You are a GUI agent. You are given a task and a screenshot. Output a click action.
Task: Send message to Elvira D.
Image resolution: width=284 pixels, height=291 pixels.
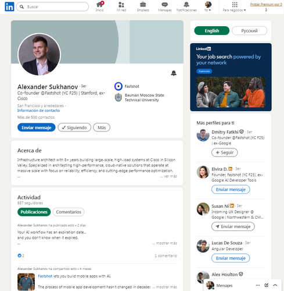[x=231, y=189]
